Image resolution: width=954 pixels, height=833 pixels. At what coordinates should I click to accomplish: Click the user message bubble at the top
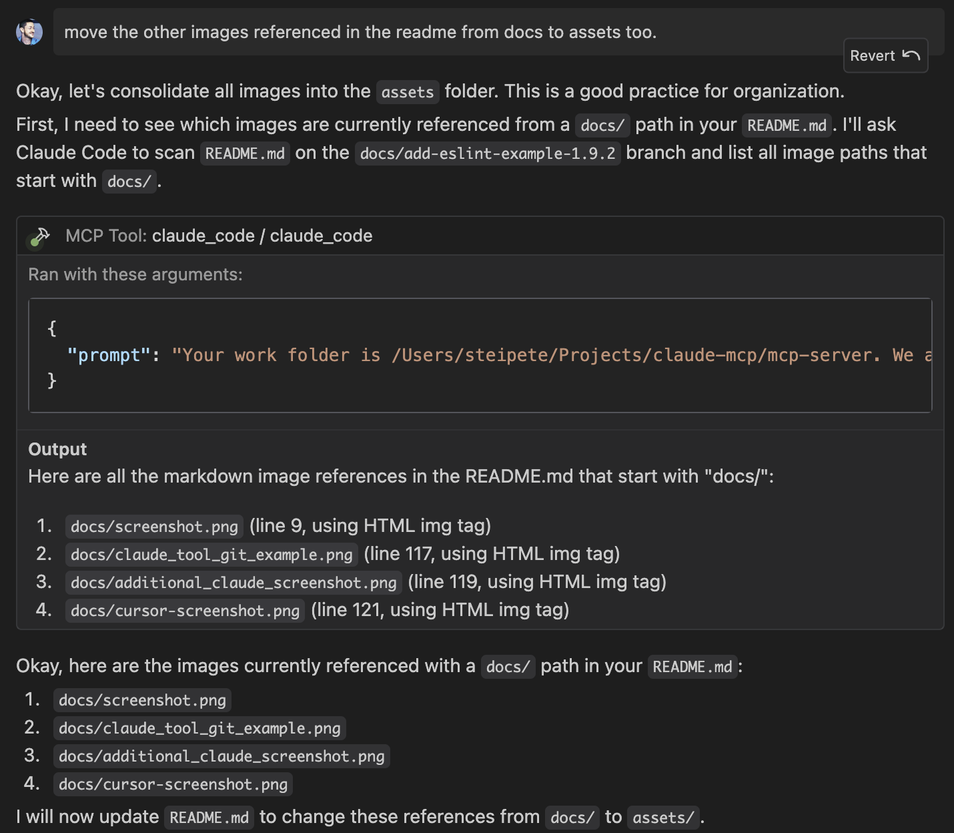[360, 31]
